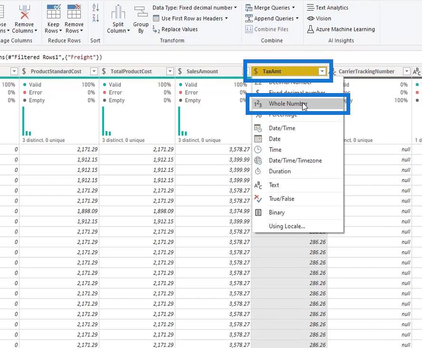Expand the Split Column dropdown arrow

tap(128, 31)
